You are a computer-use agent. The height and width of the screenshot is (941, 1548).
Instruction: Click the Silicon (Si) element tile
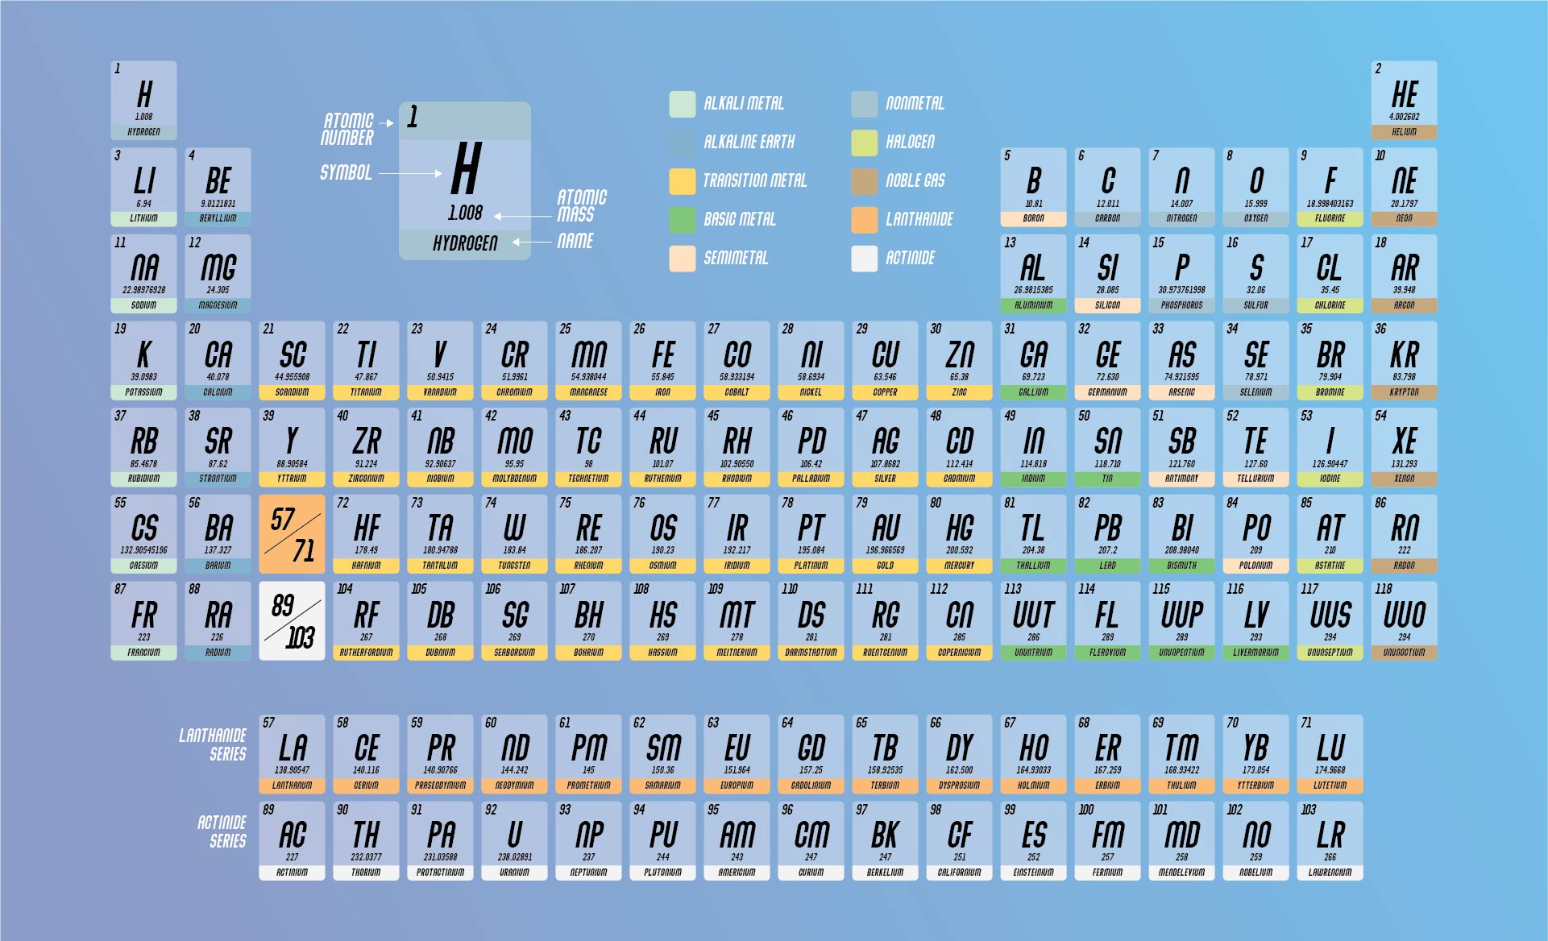tap(1108, 274)
